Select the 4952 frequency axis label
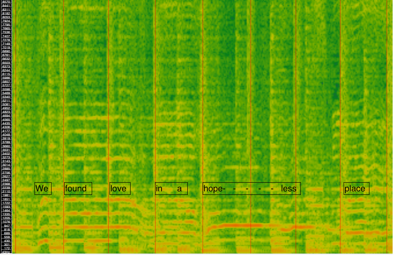Viewport: 393px width, 255px height. (x=6, y=108)
